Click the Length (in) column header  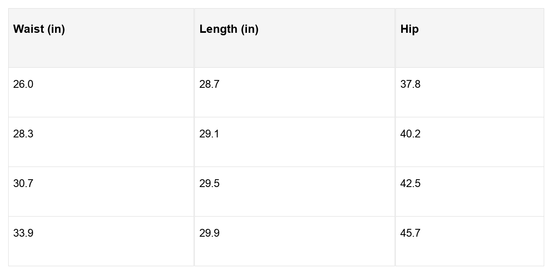pyautogui.click(x=229, y=29)
